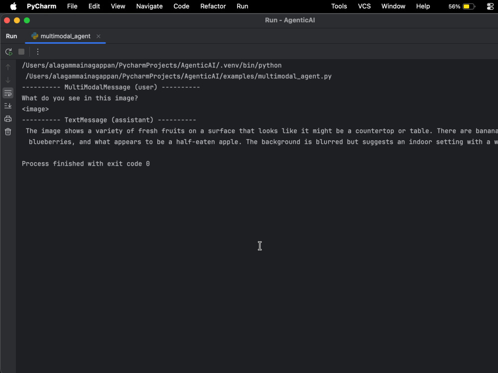This screenshot has height=373, width=498.
Task: Toggle soft-wrap for console output
Action: [8, 93]
